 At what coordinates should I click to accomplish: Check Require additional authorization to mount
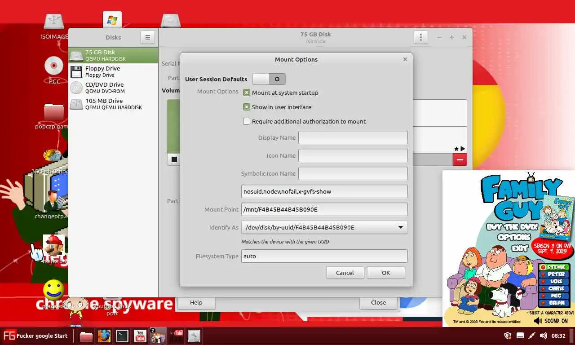pyautogui.click(x=247, y=121)
